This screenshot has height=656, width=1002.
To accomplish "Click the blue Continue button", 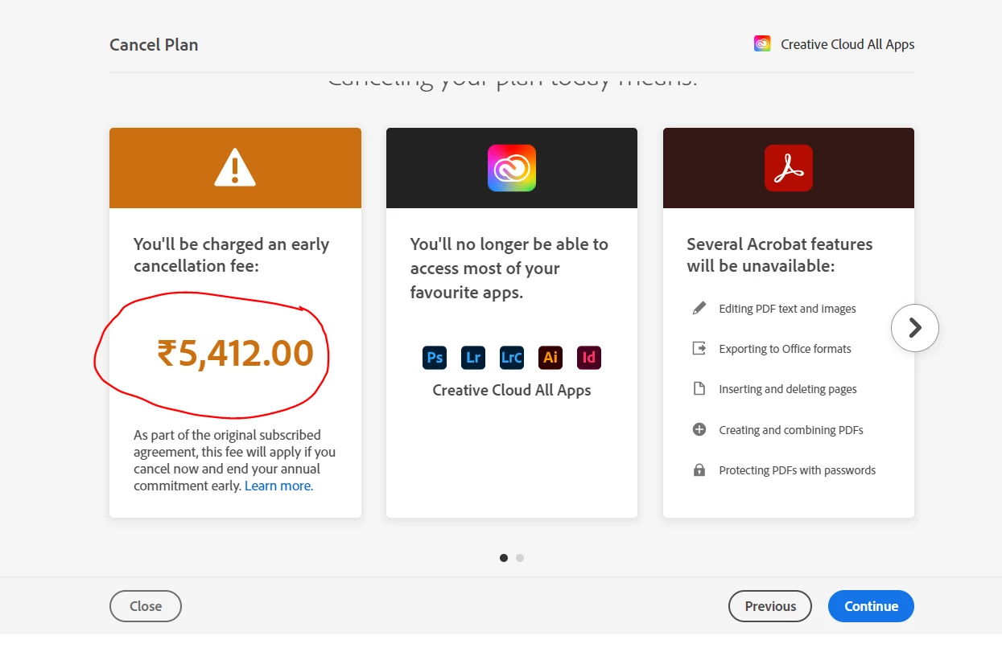I will [x=871, y=606].
